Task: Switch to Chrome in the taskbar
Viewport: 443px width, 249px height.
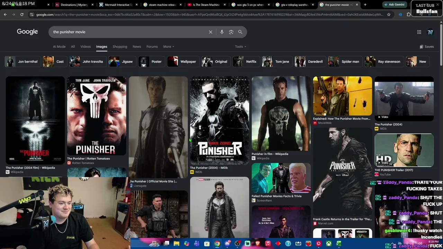Action: point(217,243)
